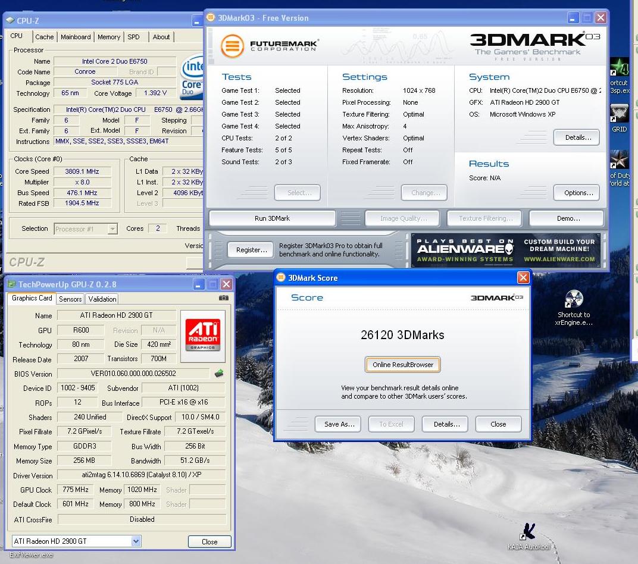Viewport: 638px width, 564px height.
Task: Click the Core Speed value 3809.1 MHz
Action: pyautogui.click(x=82, y=171)
